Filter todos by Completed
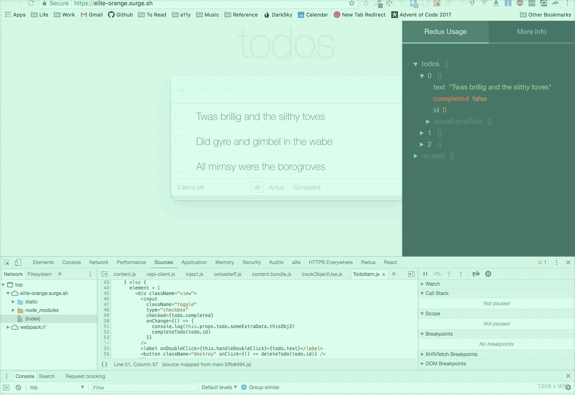 click(x=307, y=187)
